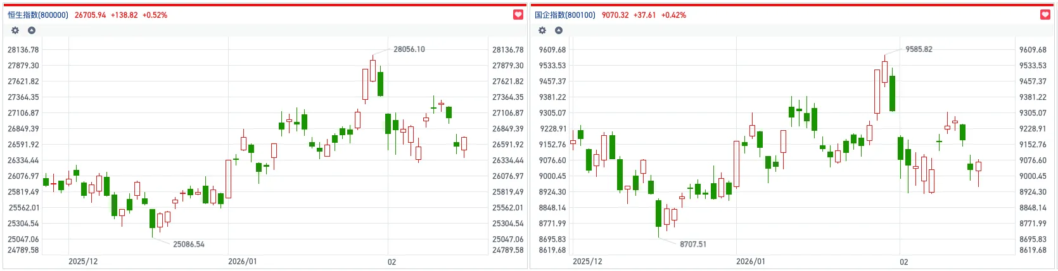Collapse the 国企指数 chart with arrow icon
Image resolution: width=1058 pixels, height=271 pixels.
(559, 30)
